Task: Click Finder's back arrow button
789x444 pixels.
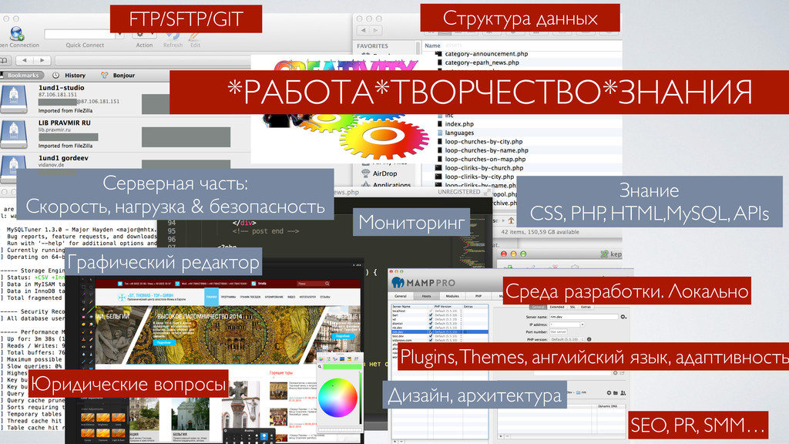Action: click(364, 31)
